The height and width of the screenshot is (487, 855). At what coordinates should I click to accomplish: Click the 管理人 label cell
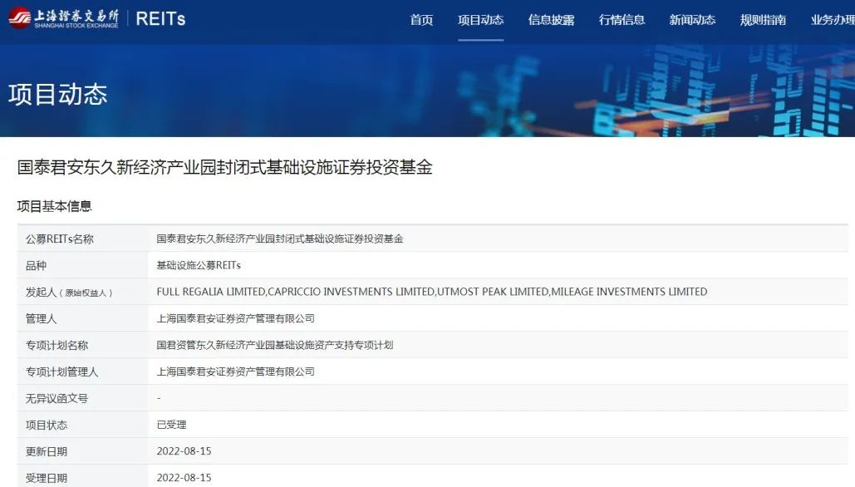point(82,318)
